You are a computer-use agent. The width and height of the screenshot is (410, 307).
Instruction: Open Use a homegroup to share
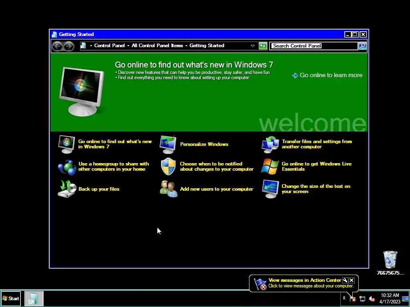pyautogui.click(x=113, y=167)
